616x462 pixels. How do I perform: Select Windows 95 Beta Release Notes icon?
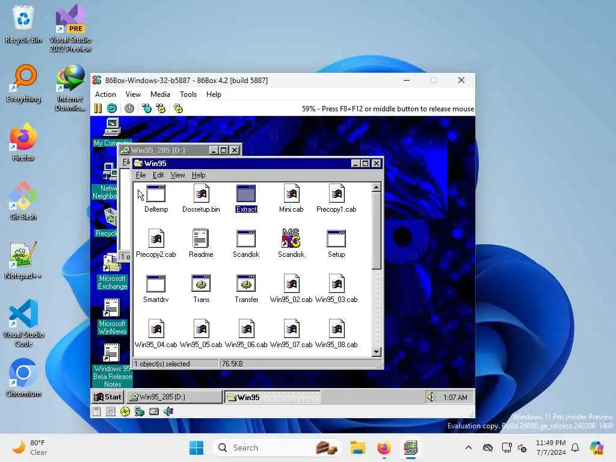[112, 366]
